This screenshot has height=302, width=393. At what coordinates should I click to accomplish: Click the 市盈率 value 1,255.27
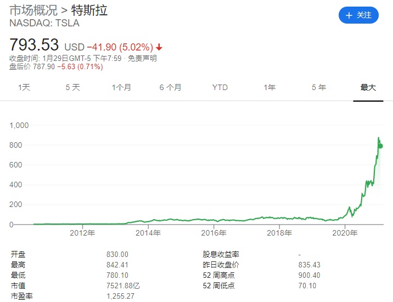[x=121, y=296]
